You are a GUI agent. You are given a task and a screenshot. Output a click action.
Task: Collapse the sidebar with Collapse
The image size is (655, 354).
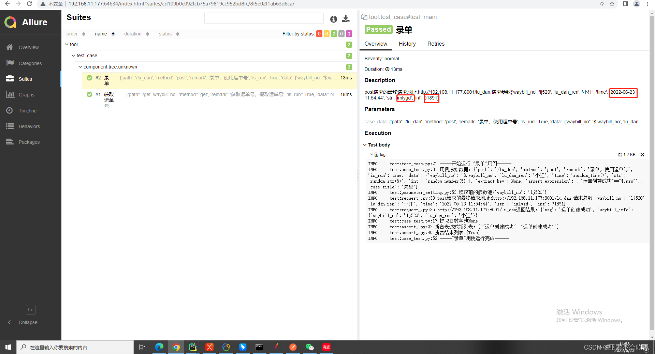coord(23,322)
